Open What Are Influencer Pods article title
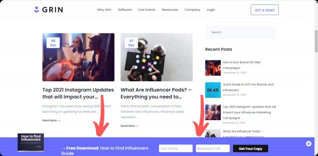Viewport: 318px width, 156px height. pyautogui.click(x=156, y=93)
